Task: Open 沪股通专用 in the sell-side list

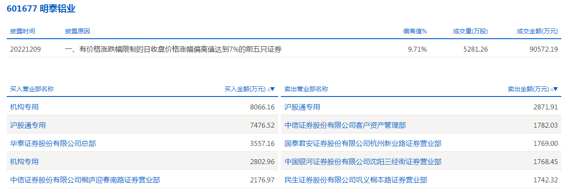Action: click(x=302, y=107)
